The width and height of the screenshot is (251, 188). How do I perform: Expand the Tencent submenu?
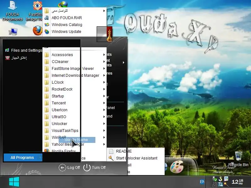point(75,103)
